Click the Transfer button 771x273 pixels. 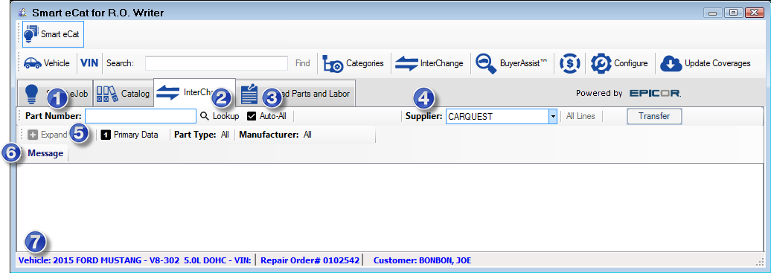coord(654,116)
